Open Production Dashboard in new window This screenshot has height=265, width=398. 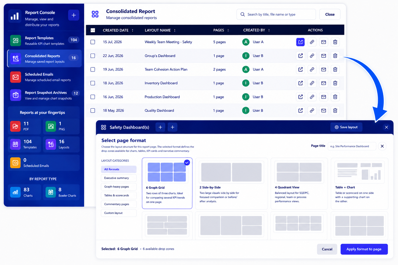[300, 97]
